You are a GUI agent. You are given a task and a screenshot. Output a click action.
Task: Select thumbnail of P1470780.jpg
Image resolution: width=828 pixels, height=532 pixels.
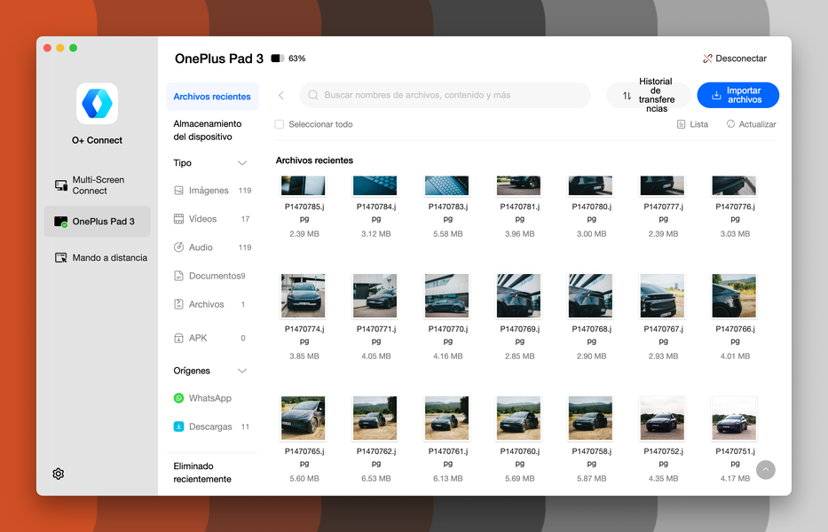[590, 186]
